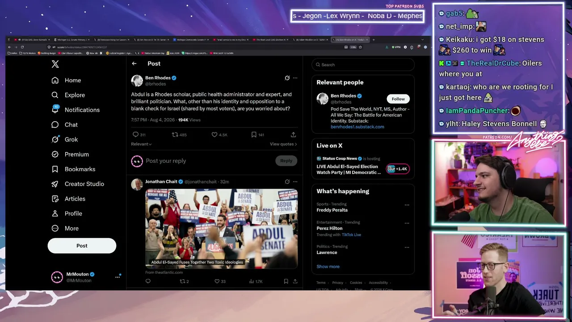Bookmark this page with the browser star icon

point(360,47)
